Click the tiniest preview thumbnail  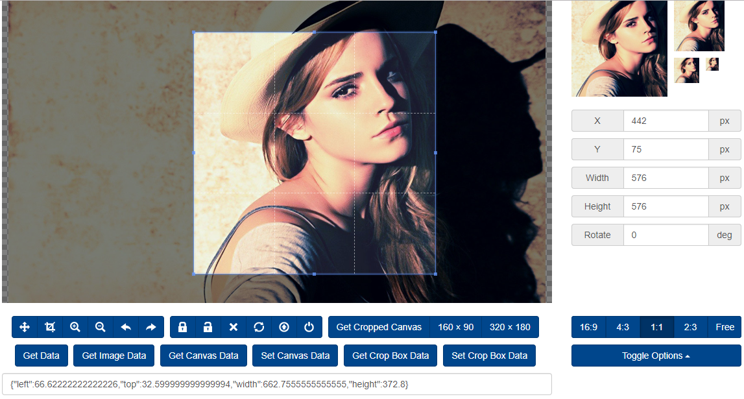click(712, 64)
